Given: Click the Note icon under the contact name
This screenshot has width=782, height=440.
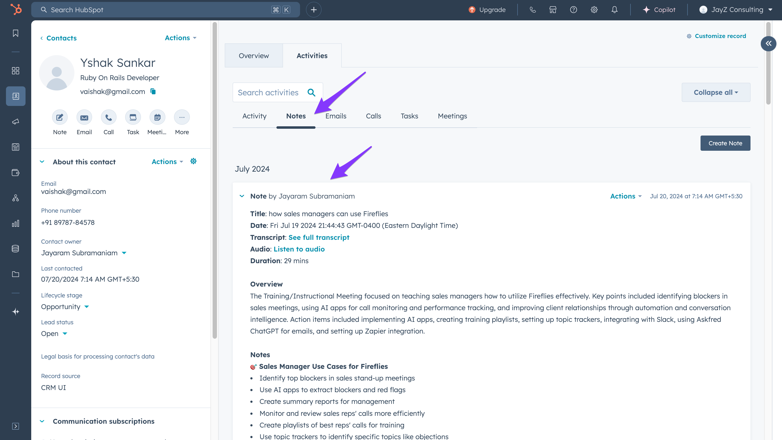Looking at the screenshot, I should tap(60, 117).
